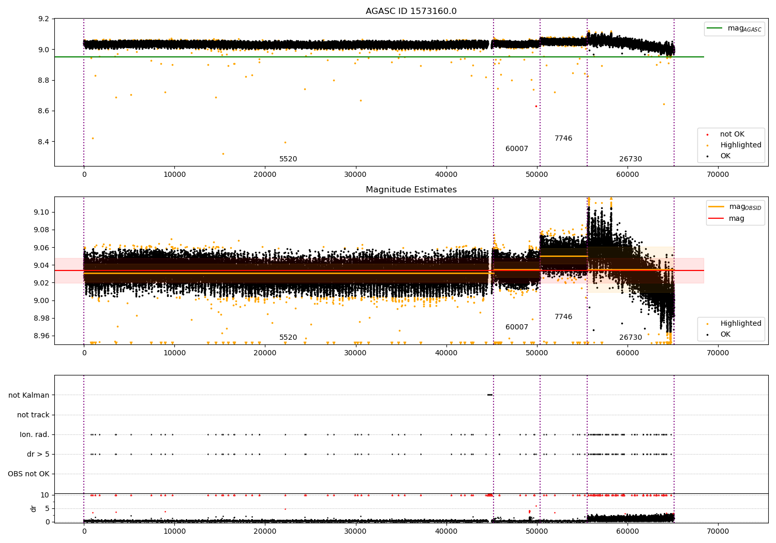The image size is (776, 543).
Task: Click 'Highlighted' legend entry in middle plot
Action: 735,324
